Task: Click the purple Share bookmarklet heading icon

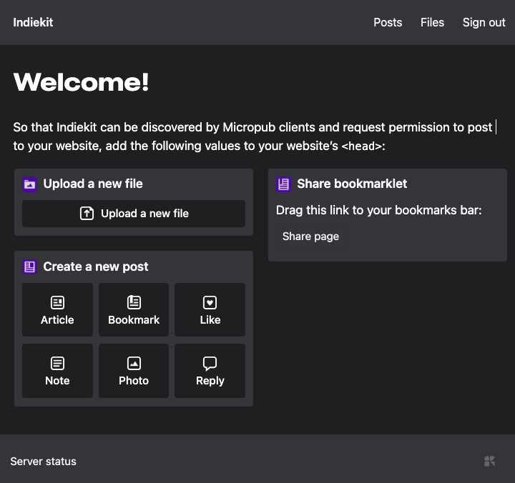Action: click(x=283, y=184)
